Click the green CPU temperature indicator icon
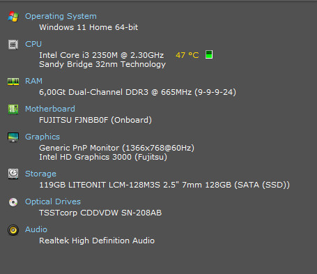317x274 pixels. click(x=209, y=54)
